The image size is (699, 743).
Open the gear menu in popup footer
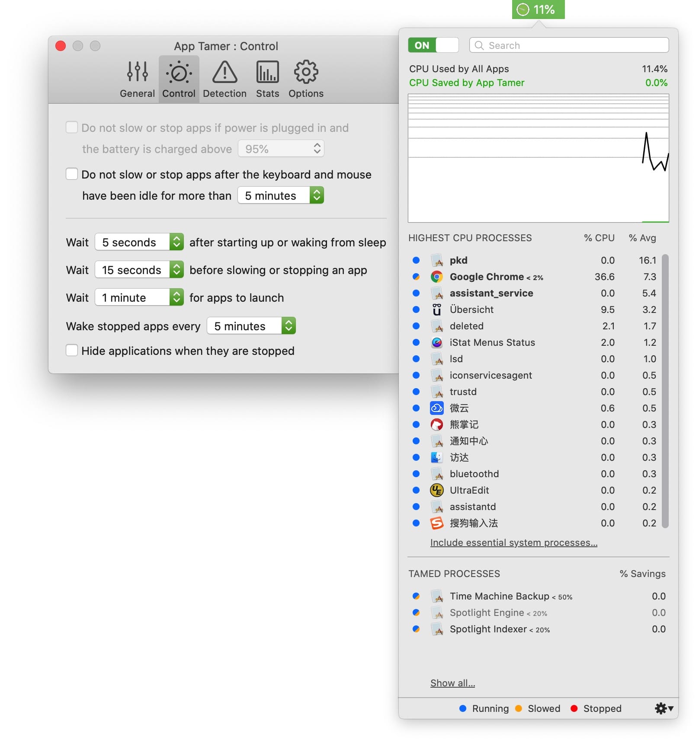(663, 708)
